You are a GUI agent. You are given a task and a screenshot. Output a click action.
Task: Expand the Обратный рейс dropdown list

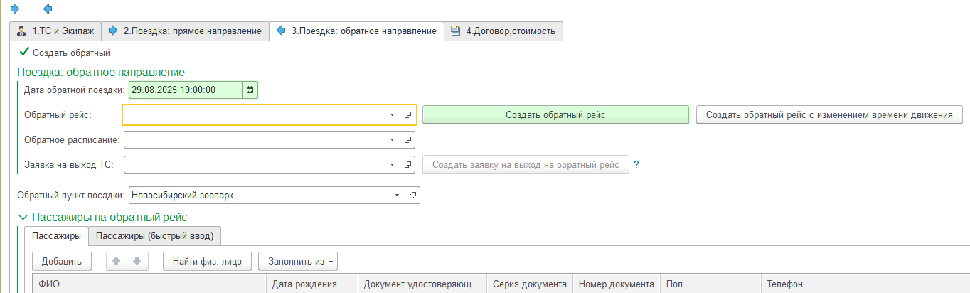(393, 115)
